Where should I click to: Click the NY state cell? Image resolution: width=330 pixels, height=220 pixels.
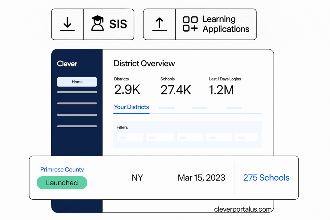(x=137, y=178)
